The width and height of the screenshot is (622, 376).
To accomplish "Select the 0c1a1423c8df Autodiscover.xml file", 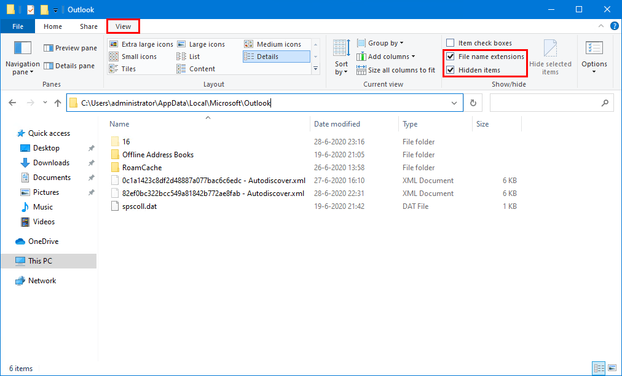I will pos(213,181).
